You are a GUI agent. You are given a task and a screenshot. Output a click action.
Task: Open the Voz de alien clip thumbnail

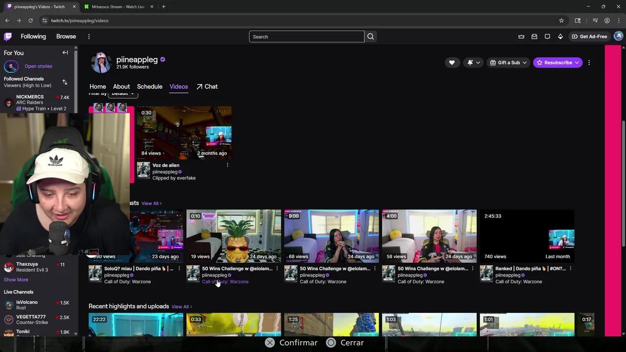[184, 133]
